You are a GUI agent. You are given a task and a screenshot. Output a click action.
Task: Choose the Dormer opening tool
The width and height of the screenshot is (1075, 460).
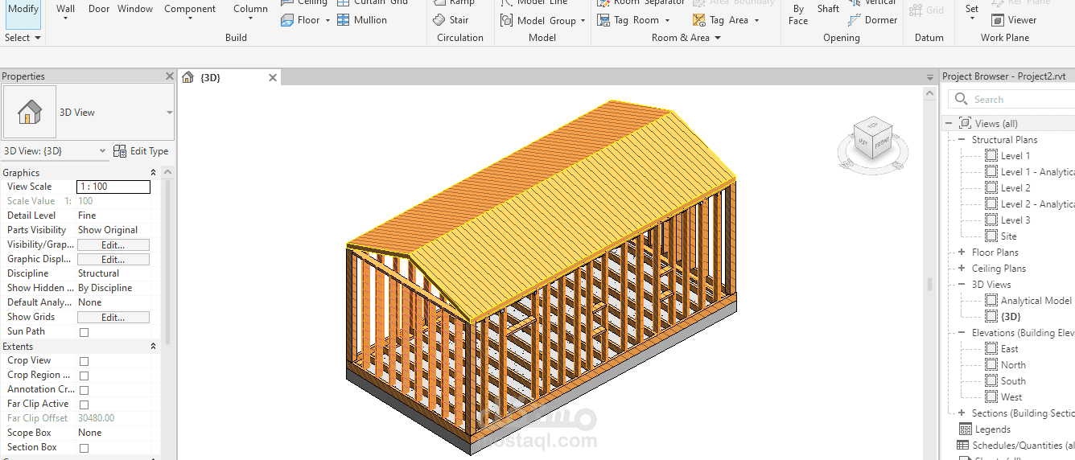[x=873, y=20]
